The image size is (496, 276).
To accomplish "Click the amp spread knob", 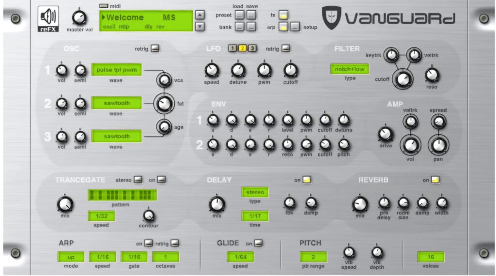I will 438,122.
